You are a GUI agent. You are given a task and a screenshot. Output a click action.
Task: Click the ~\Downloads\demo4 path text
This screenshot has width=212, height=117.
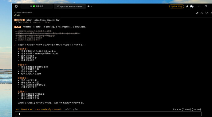(x=23, y=13)
